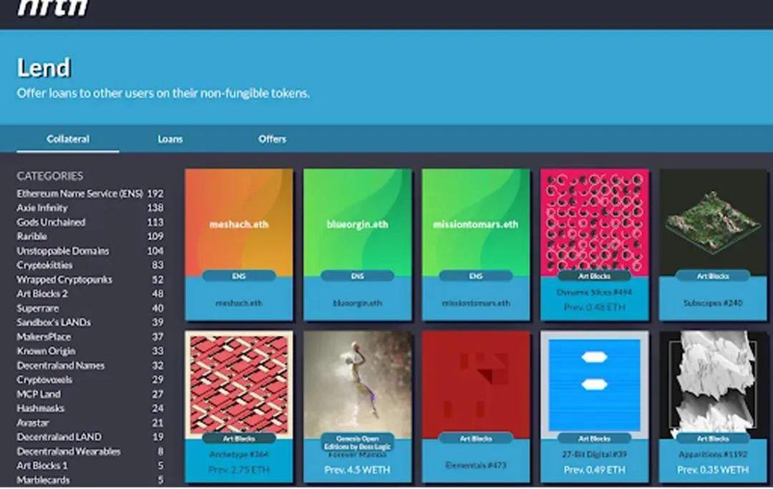This screenshot has height=489, width=773.
Task: View the 27-Bit Digital #39 card
Action: tap(594, 383)
